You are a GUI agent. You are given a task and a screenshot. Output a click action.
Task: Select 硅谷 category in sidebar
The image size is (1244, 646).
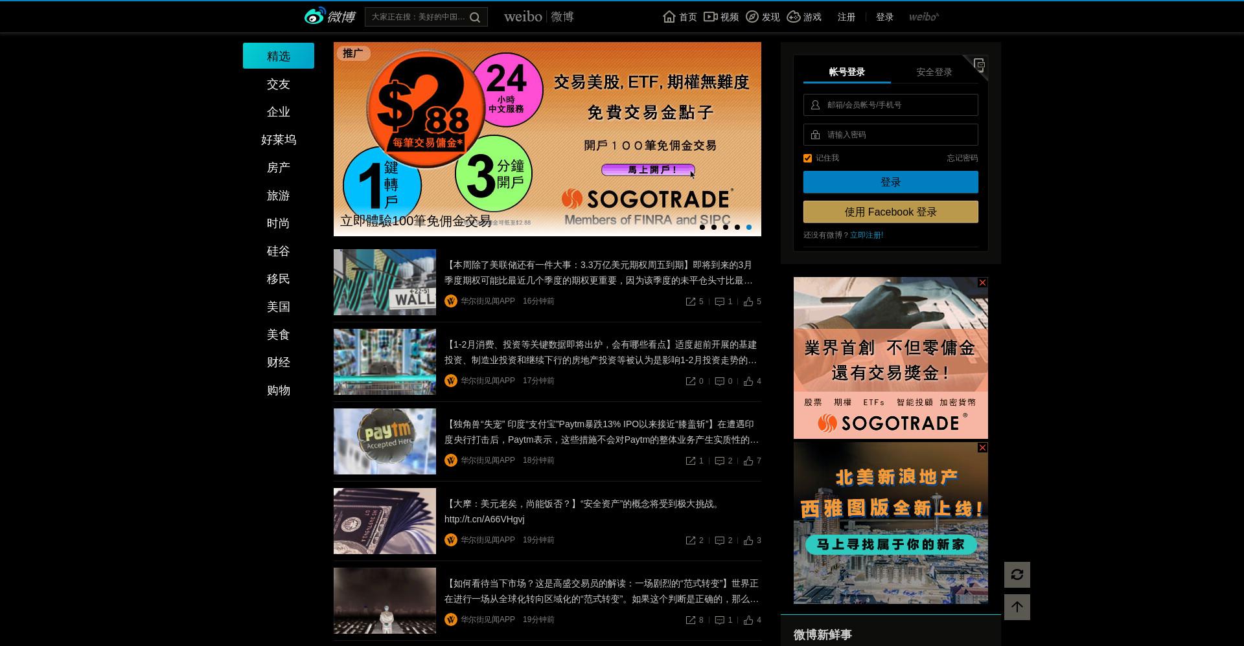coord(279,251)
